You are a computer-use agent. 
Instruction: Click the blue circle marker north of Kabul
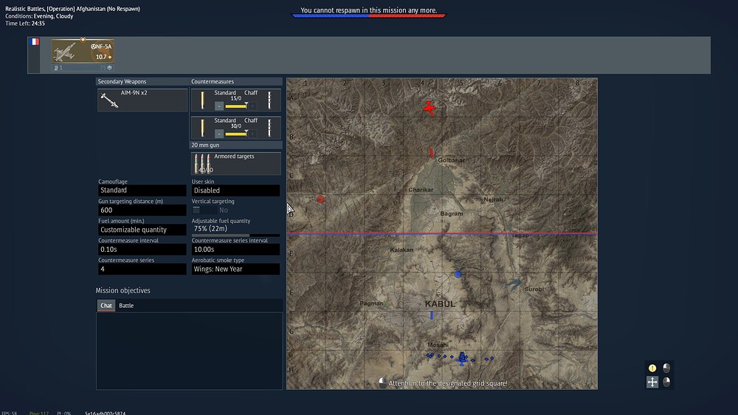[458, 274]
